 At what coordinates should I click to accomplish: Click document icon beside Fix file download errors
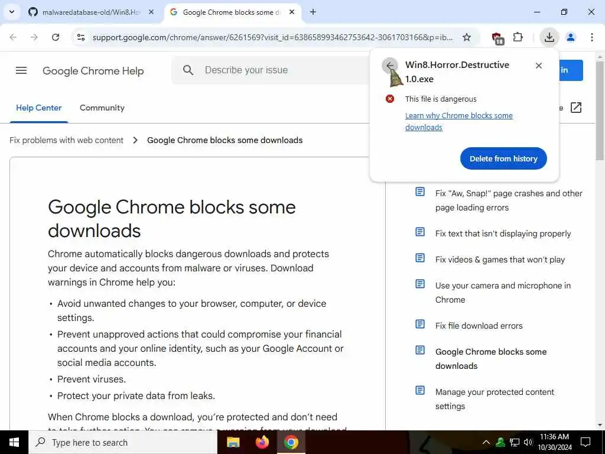point(420,325)
